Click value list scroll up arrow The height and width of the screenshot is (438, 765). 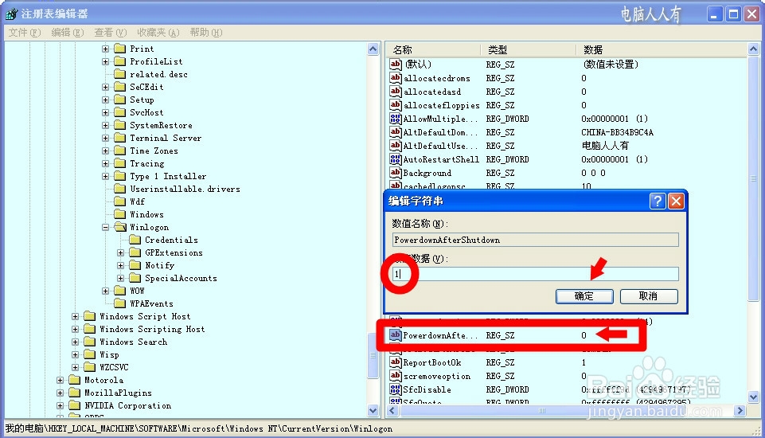753,49
